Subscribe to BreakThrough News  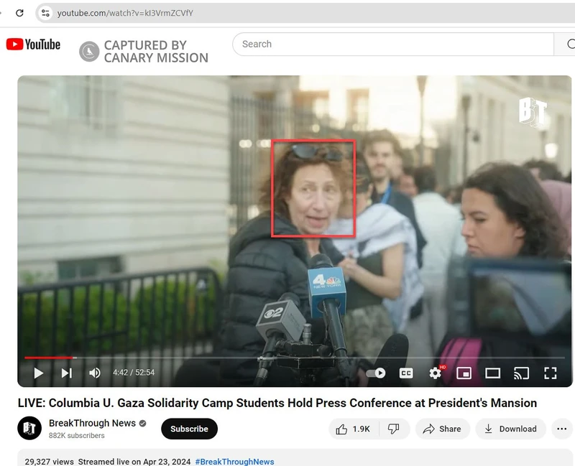pos(189,429)
